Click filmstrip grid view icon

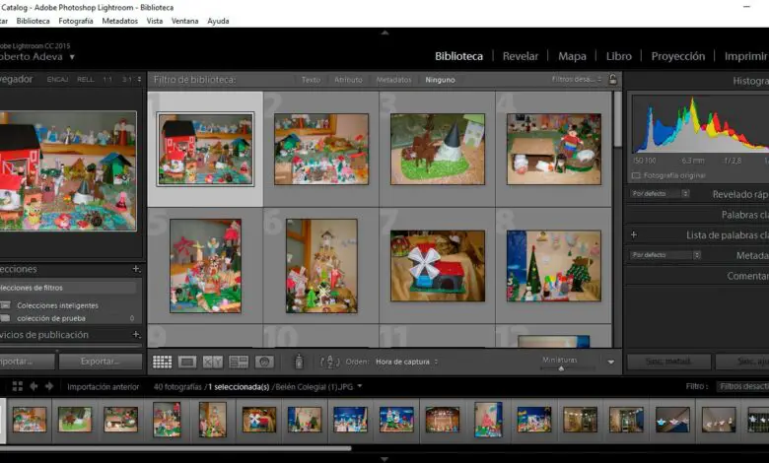click(18, 386)
